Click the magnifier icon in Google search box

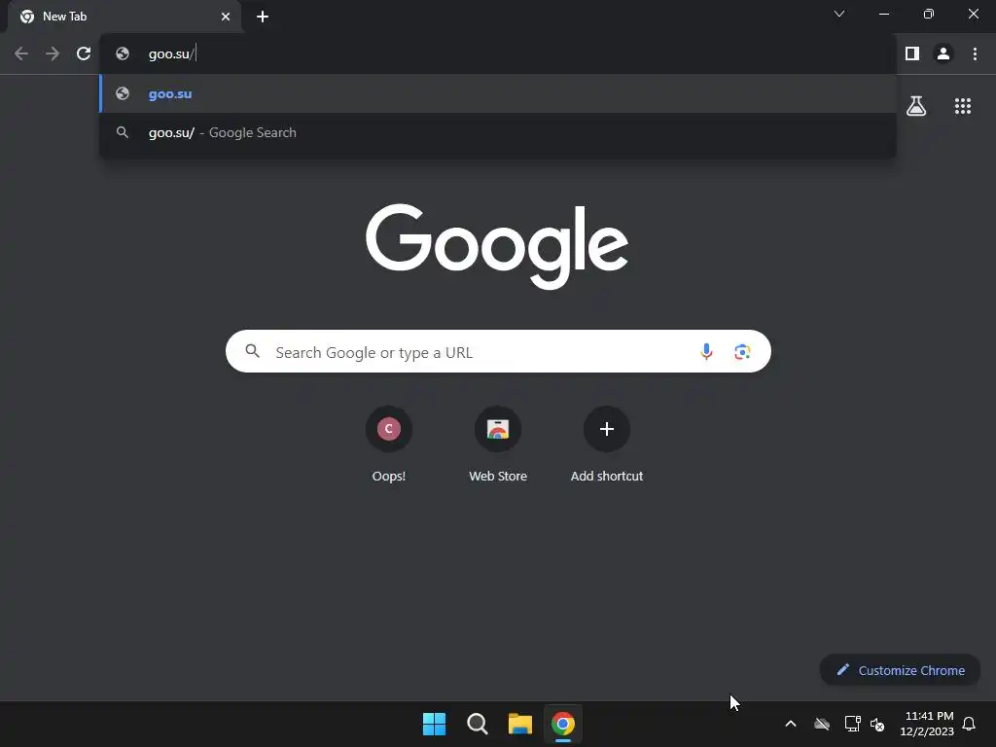coord(252,350)
